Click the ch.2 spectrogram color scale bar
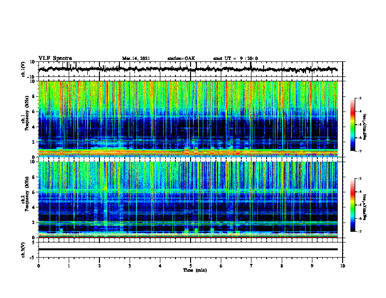This screenshot has width=386, height=298. click(353, 205)
